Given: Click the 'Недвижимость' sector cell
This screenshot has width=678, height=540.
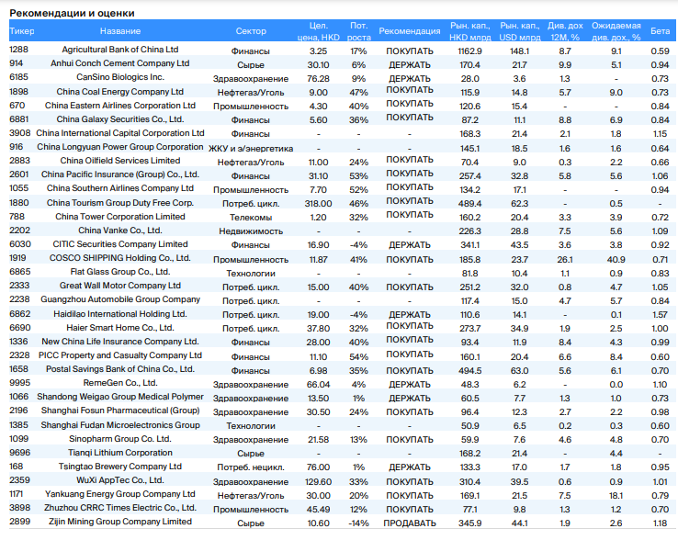Looking at the screenshot, I should pyautogui.click(x=251, y=231).
